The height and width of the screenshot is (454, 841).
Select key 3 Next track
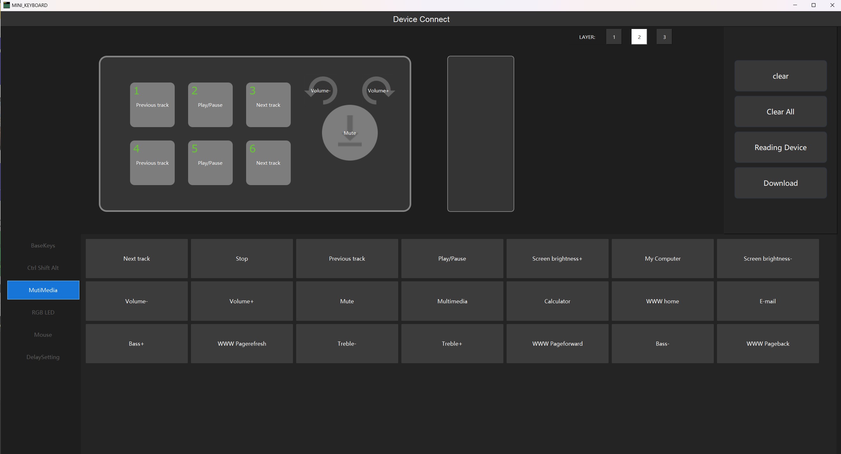pyautogui.click(x=268, y=105)
